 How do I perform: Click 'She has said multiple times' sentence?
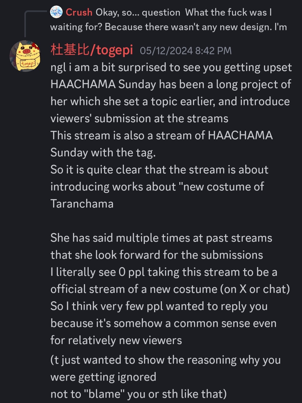click(x=161, y=238)
